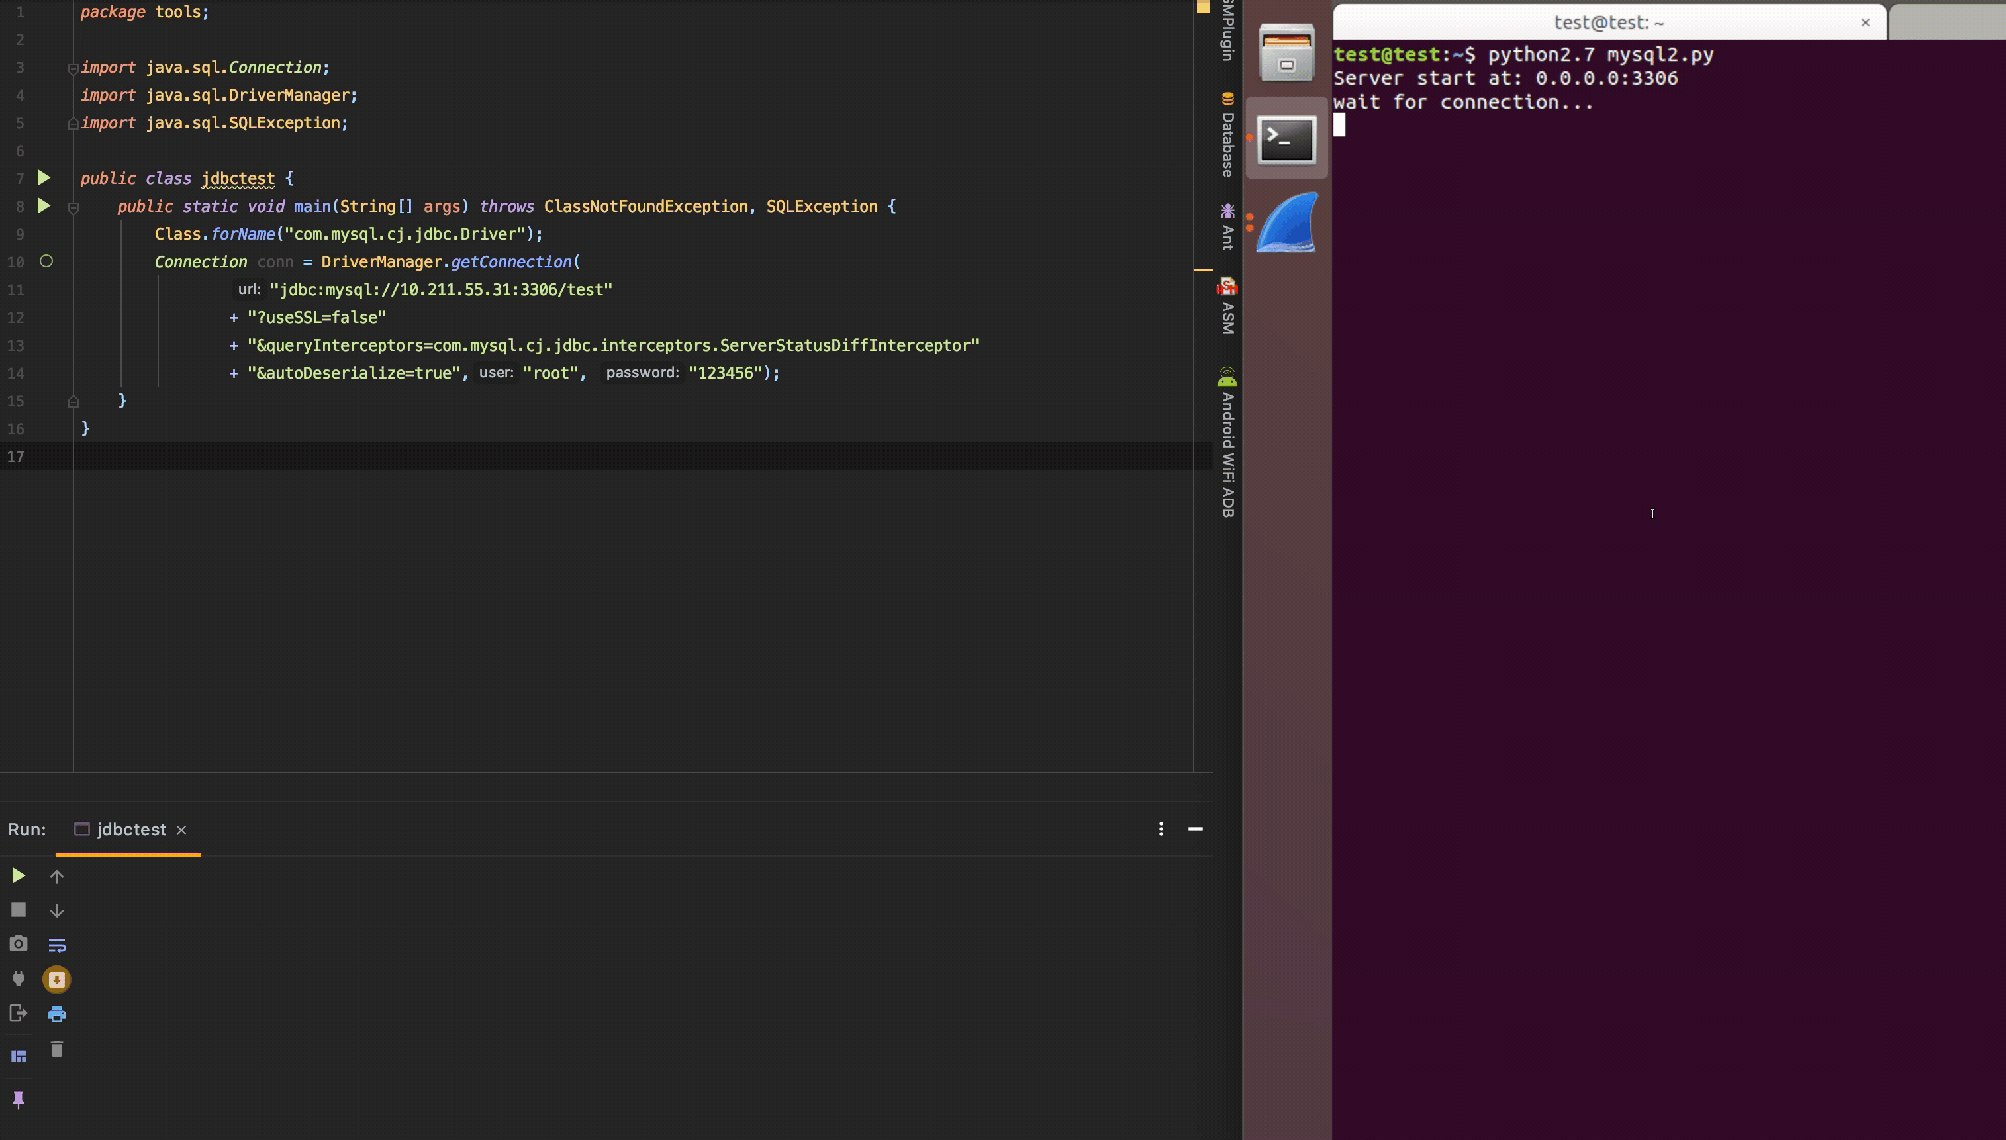Close the test@test terminal tab
This screenshot has width=2006, height=1140.
point(1865,22)
